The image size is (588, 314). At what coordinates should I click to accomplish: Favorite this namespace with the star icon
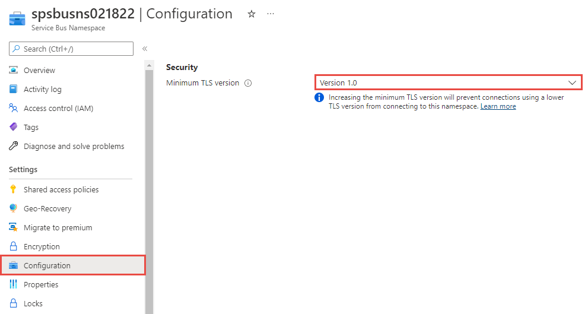coord(252,14)
